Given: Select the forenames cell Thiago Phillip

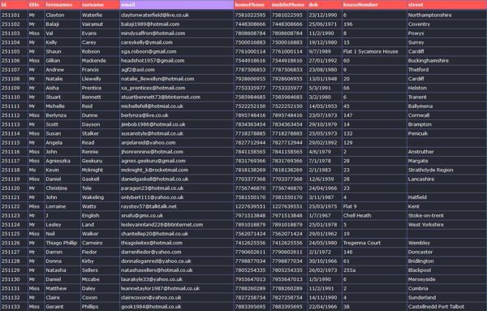Looking at the screenshot, I should point(62,243).
